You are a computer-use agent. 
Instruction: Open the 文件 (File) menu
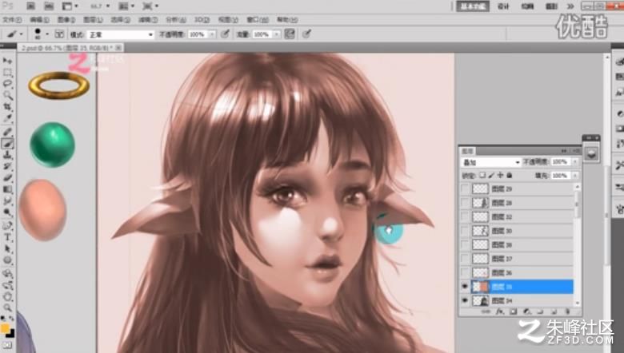(x=12, y=20)
